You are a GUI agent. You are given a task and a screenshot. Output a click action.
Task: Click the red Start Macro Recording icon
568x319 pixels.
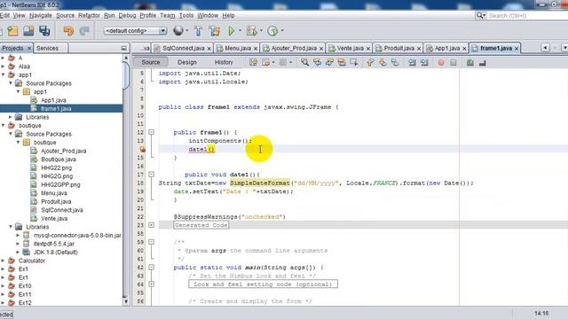point(441,63)
